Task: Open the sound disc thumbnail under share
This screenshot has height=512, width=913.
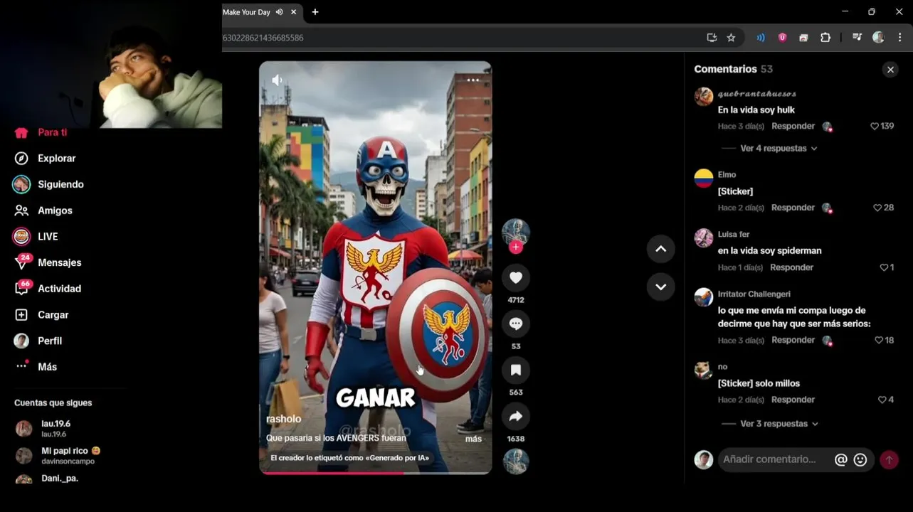Action: [x=516, y=462]
